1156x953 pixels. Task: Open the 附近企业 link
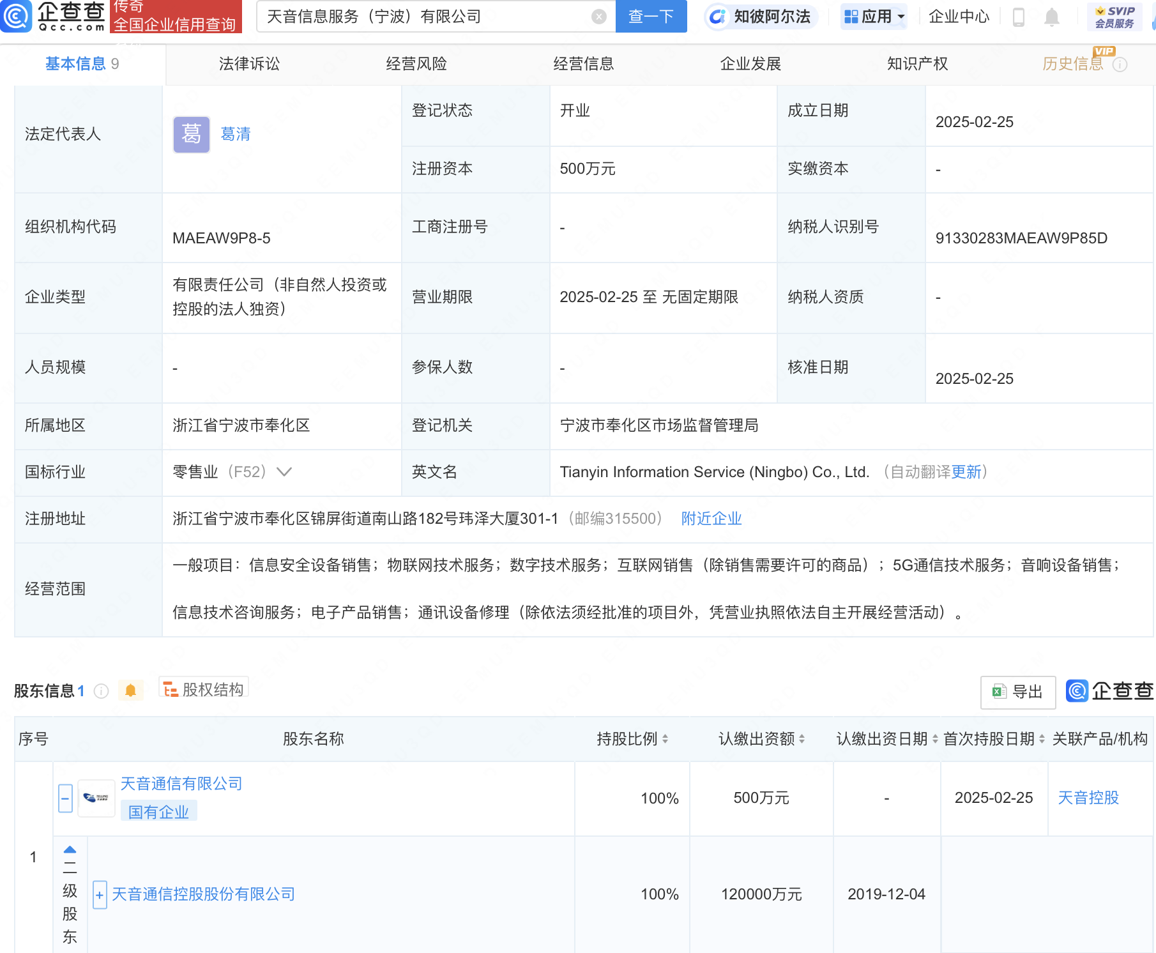click(711, 519)
